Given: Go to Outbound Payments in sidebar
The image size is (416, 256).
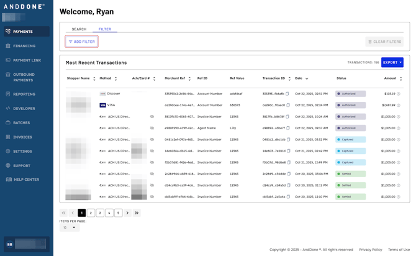Looking at the screenshot, I should point(24,77).
